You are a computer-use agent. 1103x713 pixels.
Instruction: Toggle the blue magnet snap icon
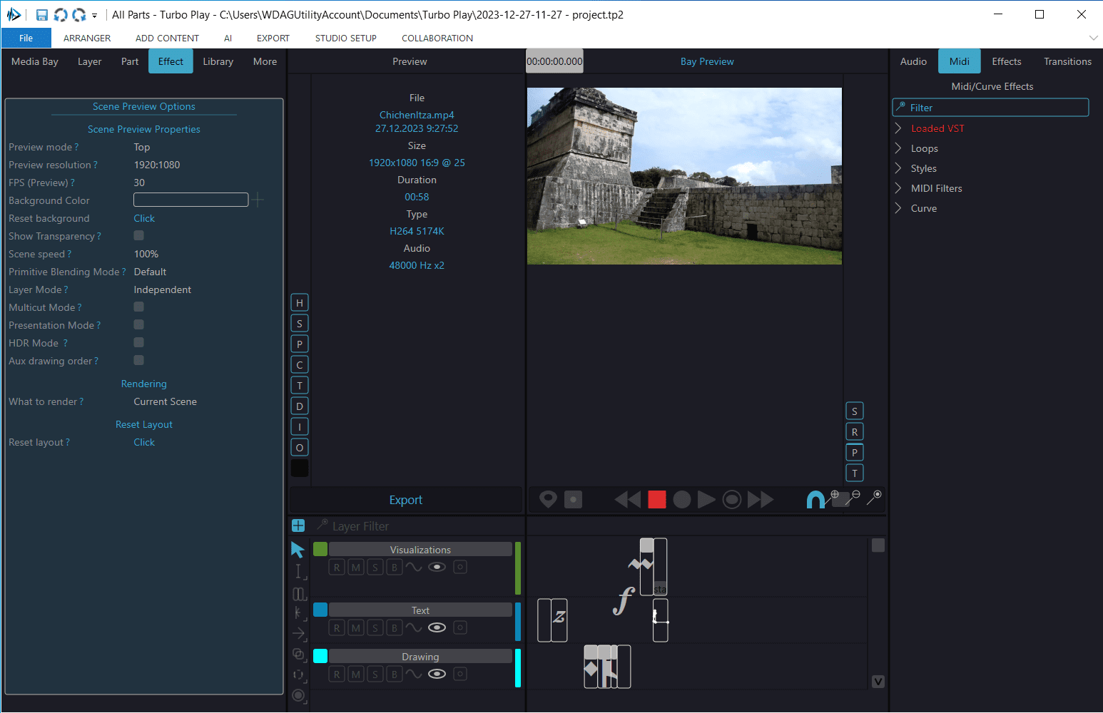pos(815,499)
